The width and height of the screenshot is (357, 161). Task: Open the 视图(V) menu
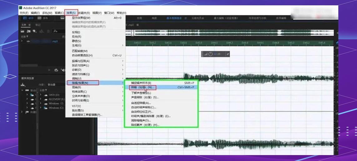[x=97, y=13]
